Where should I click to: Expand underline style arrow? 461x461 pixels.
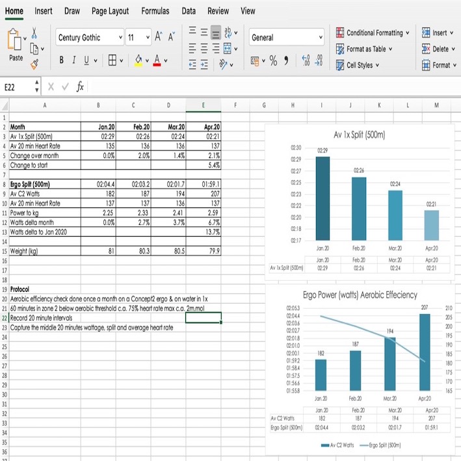(x=96, y=60)
